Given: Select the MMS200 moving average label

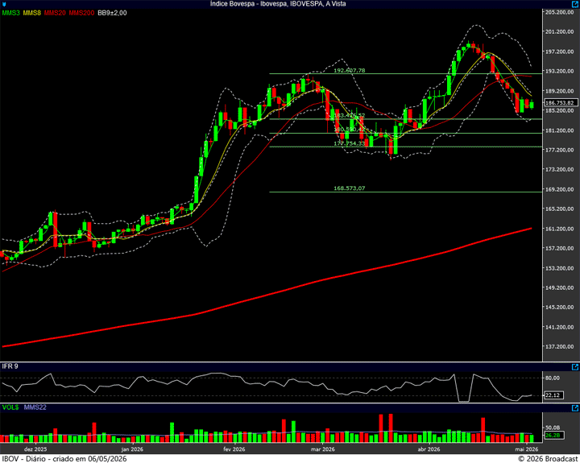Looking at the screenshot, I should [81, 13].
